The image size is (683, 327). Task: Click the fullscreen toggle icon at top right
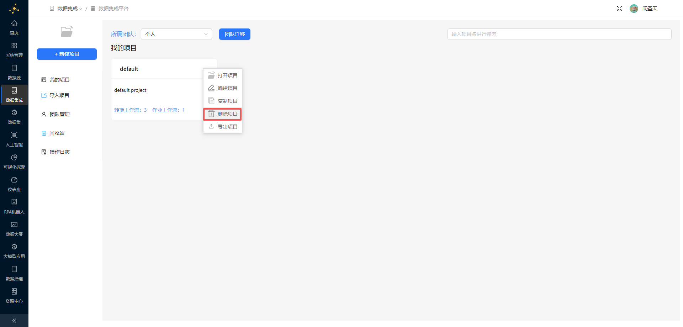click(619, 9)
